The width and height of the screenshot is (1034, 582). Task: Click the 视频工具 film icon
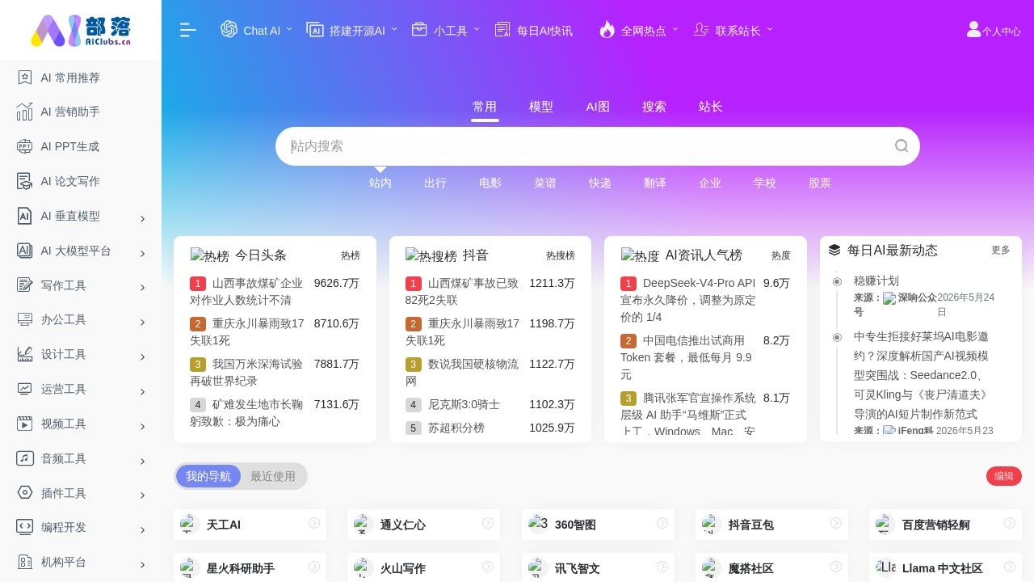[25, 424]
